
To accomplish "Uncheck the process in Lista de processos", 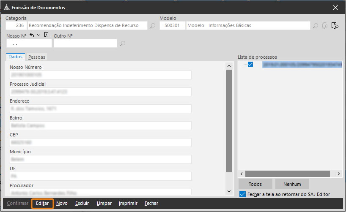I will pos(250,65).
